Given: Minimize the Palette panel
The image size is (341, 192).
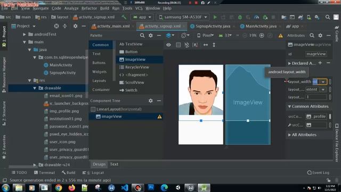Looking at the screenshot, I should [x=159, y=35].
